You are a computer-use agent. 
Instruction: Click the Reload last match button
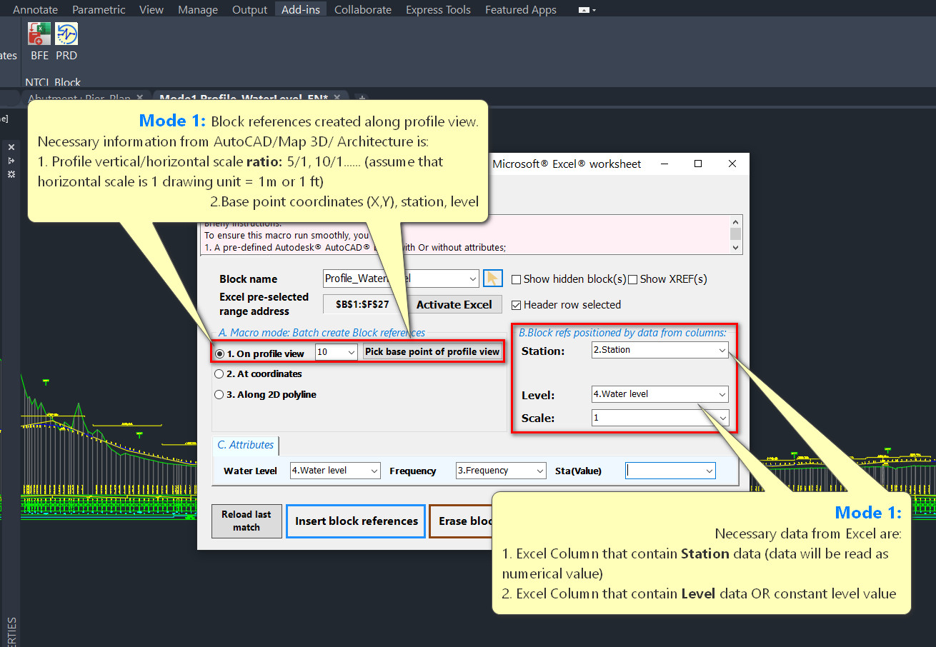(x=247, y=521)
